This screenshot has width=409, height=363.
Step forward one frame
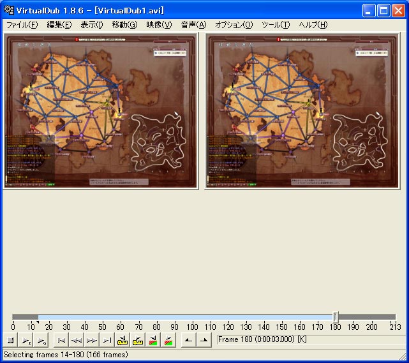coord(92,340)
